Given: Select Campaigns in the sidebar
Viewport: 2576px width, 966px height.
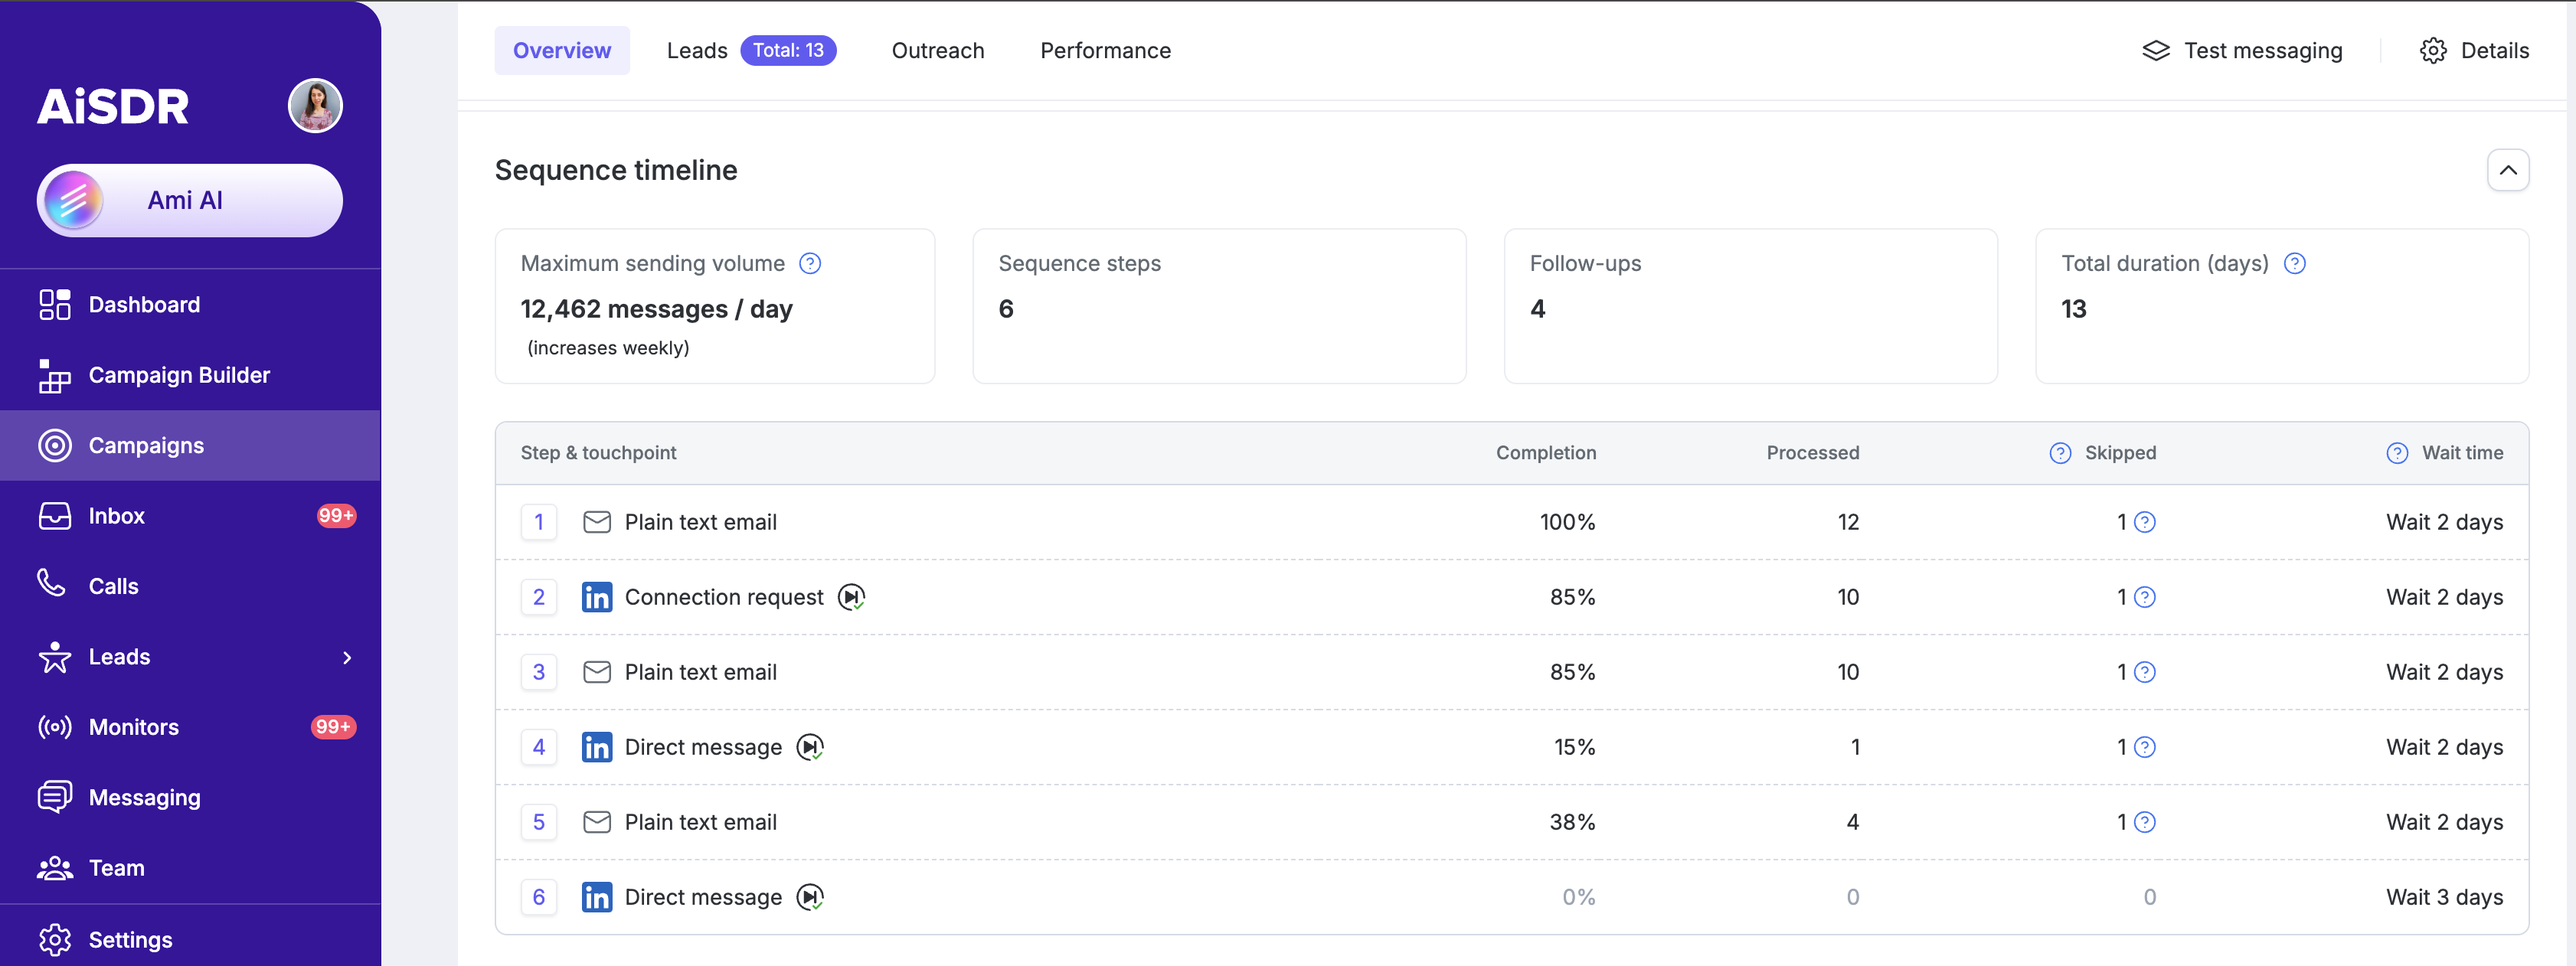Looking at the screenshot, I should [190, 446].
